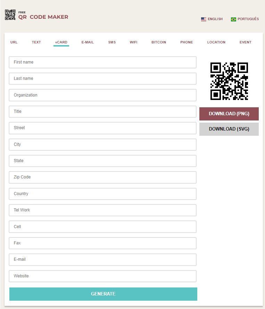Screen dimensions: 265x309
Task: Click the GENERATE button
Action: [103, 294]
